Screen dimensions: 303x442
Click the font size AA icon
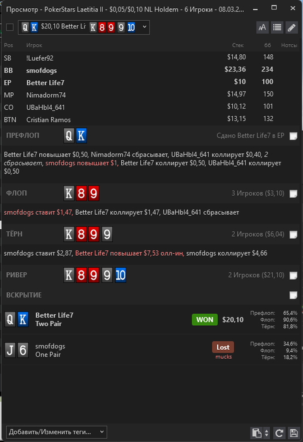pos(262,27)
